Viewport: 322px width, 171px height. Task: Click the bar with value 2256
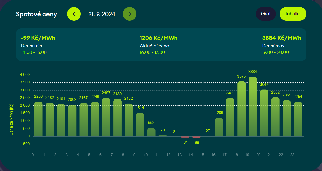38,119
